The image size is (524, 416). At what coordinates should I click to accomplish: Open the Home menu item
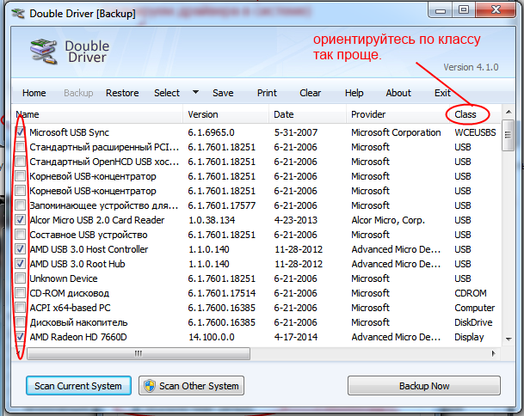tap(34, 93)
